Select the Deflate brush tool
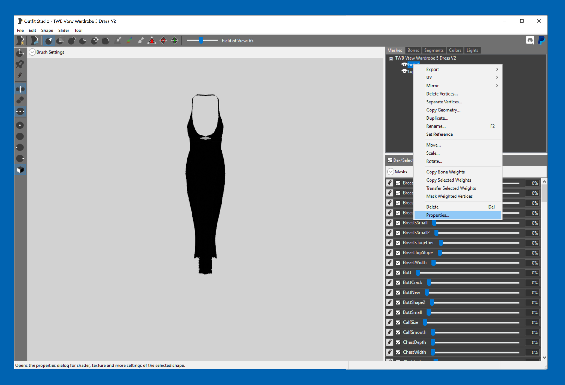Image resolution: width=565 pixels, height=385 pixels. (x=83, y=41)
